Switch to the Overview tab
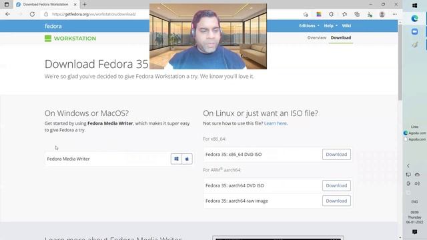This screenshot has height=240, width=427. pyautogui.click(x=317, y=38)
